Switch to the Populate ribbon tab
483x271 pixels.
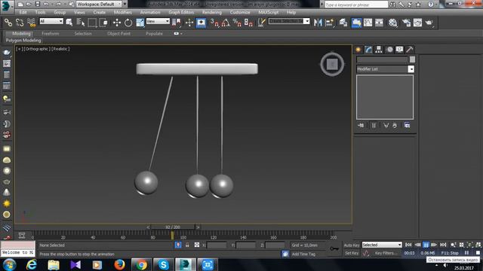point(154,33)
